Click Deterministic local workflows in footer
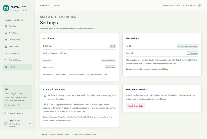Image resolution: width=207 pixels, height=139 pixels. (86, 134)
